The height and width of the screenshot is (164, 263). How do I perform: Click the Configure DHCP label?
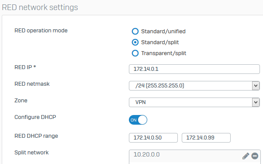click(35, 117)
